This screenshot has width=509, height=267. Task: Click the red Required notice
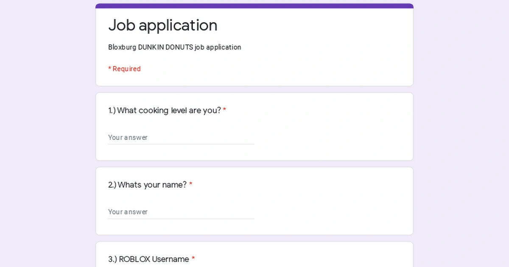coord(124,69)
